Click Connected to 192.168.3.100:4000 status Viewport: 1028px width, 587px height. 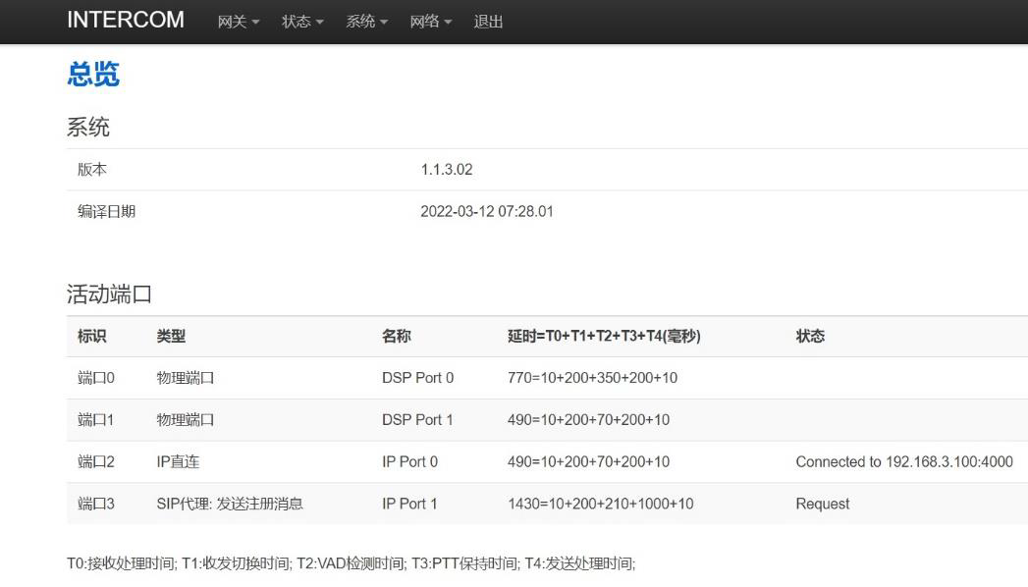(903, 462)
